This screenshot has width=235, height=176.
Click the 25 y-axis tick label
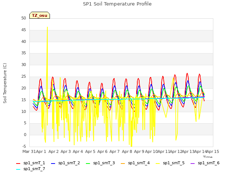23,77
